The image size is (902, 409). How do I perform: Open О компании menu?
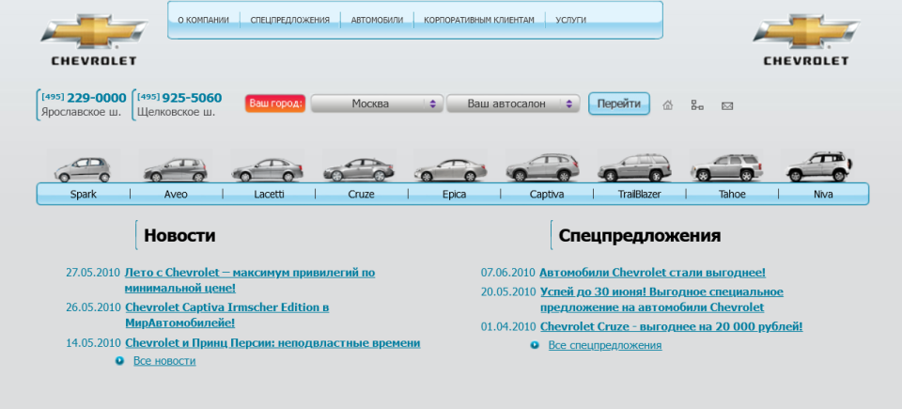pos(203,20)
